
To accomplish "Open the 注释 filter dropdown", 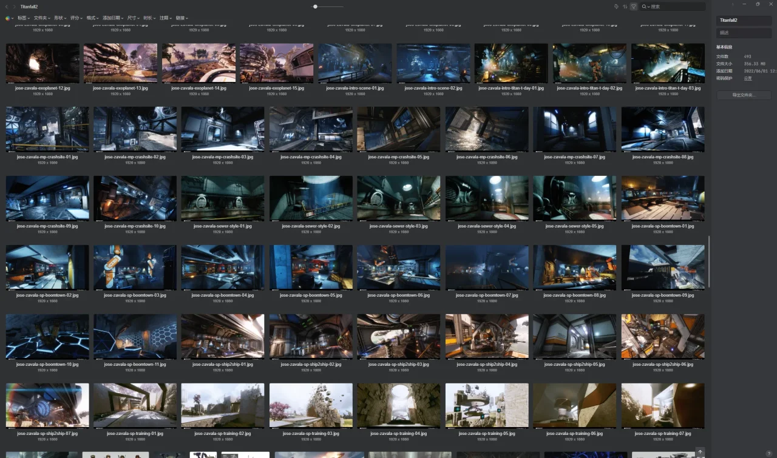I will 166,18.
